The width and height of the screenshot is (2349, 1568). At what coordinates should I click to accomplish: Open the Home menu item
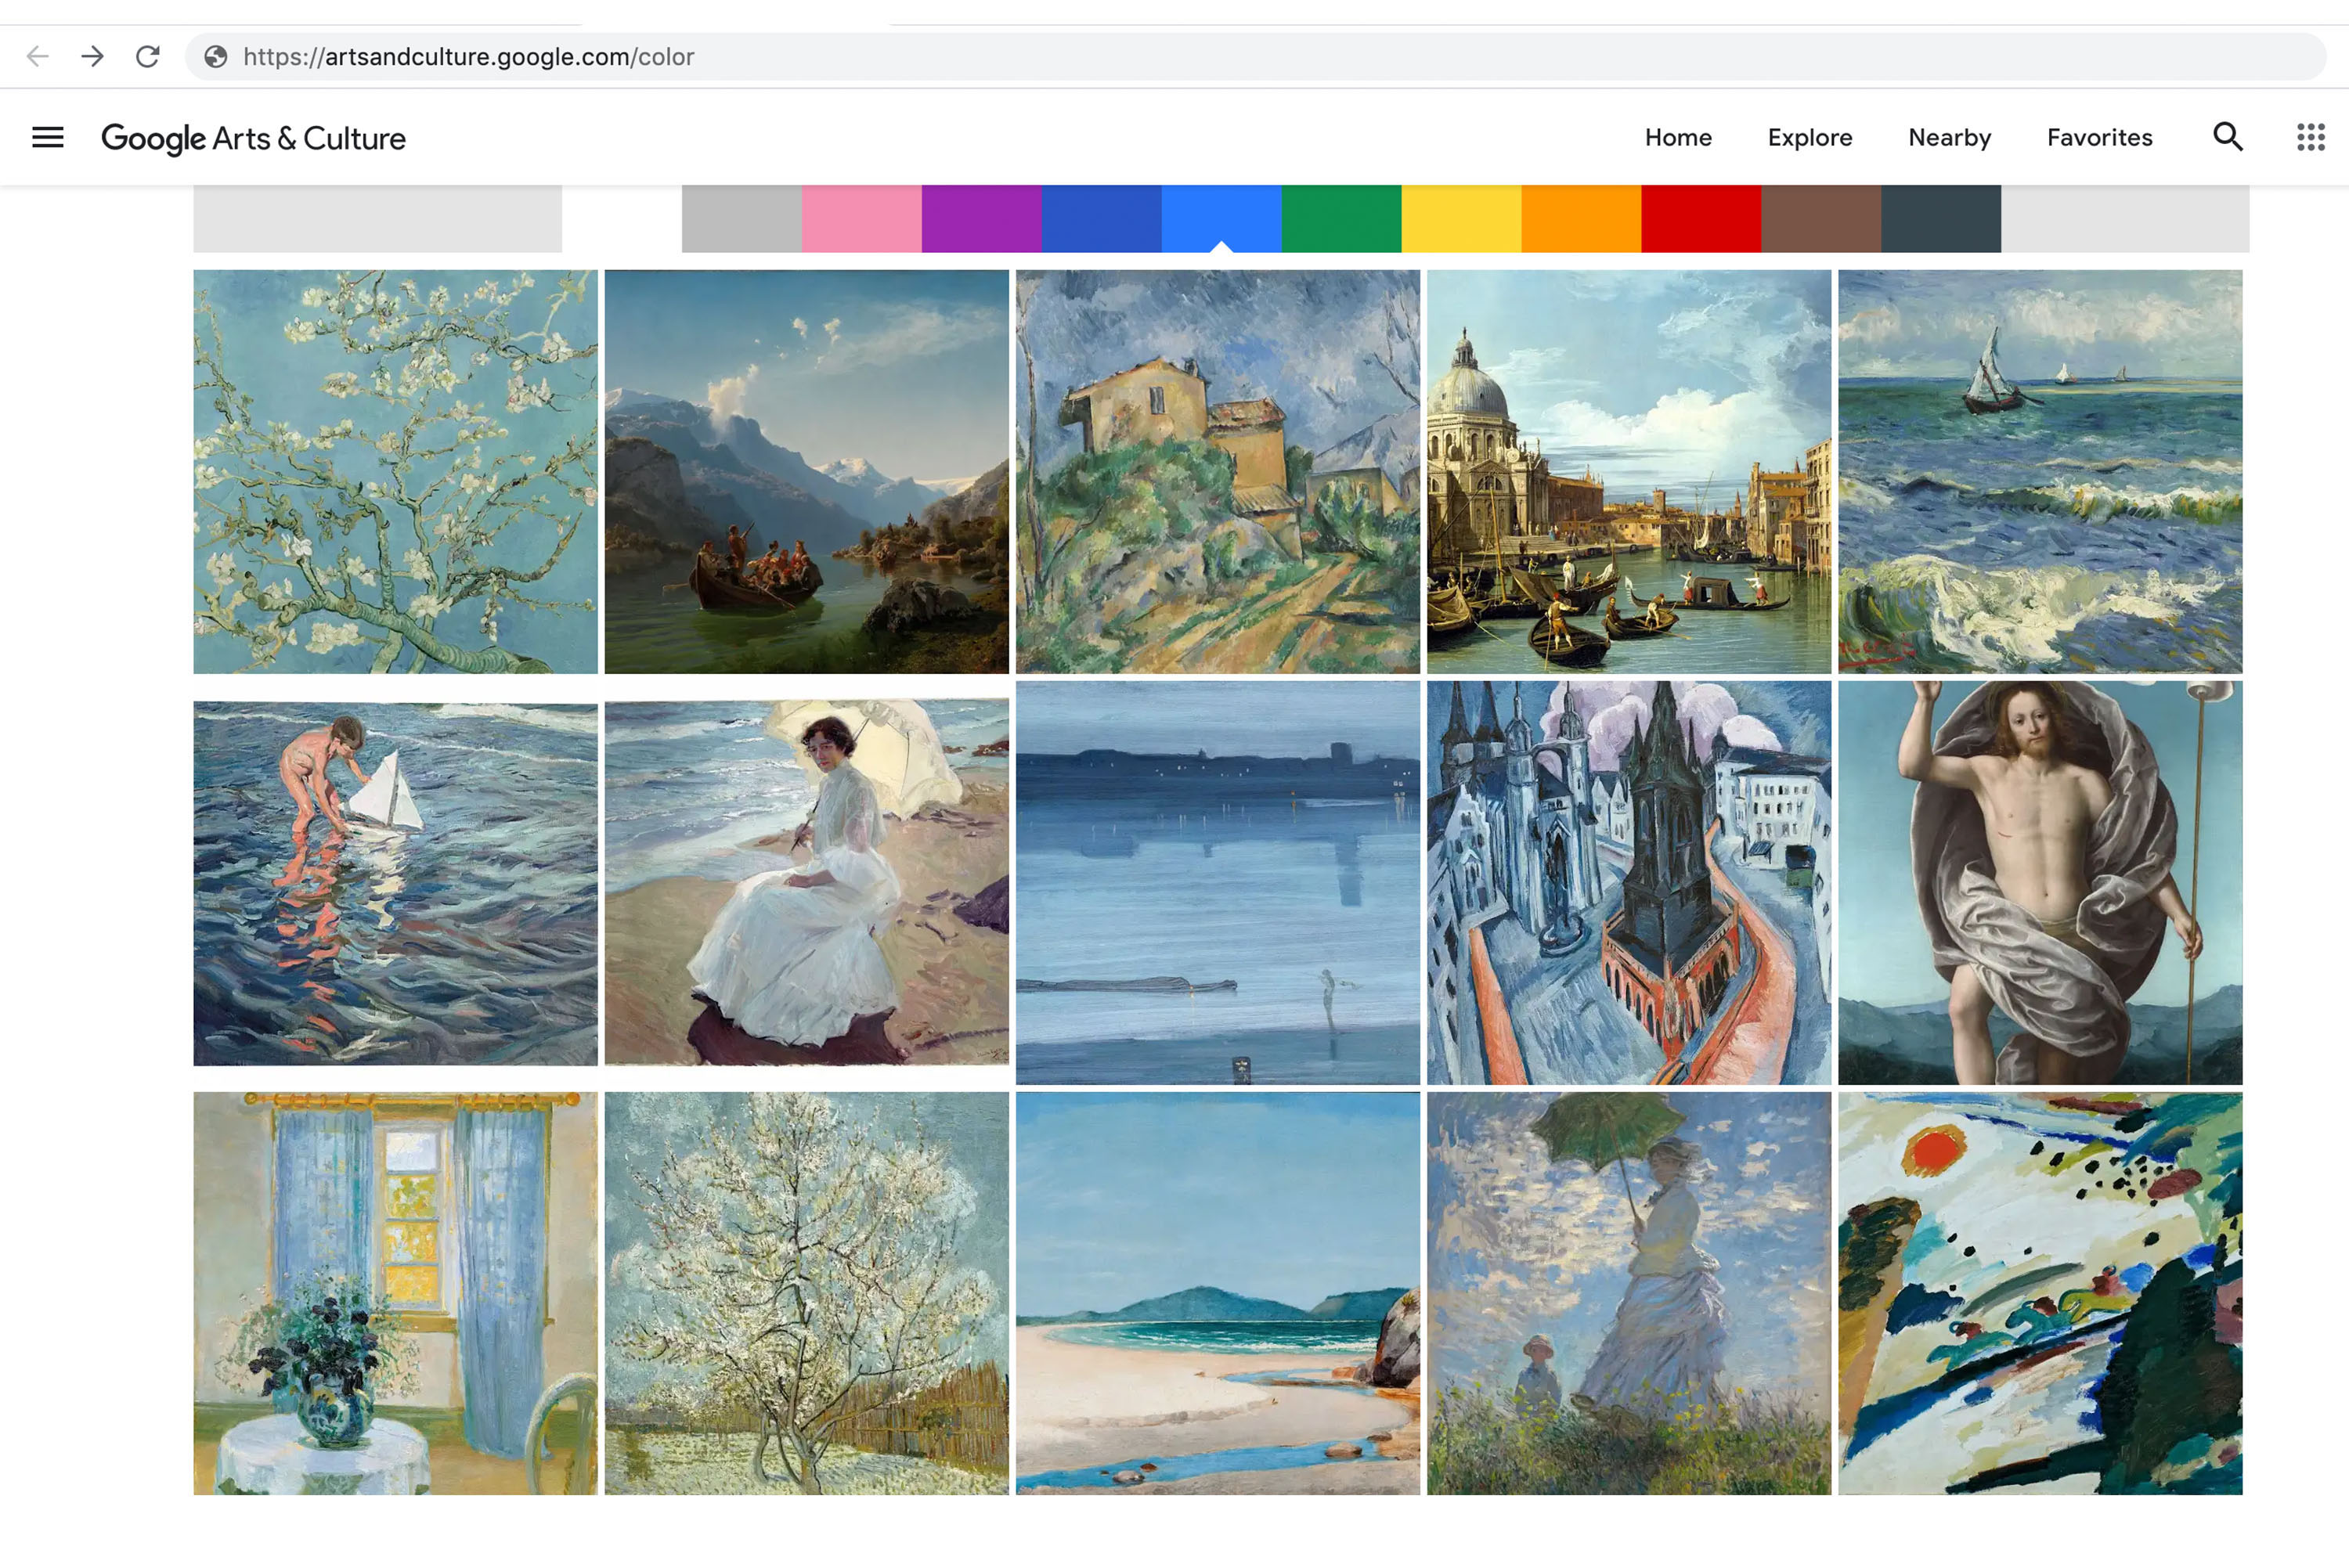[x=1678, y=137]
